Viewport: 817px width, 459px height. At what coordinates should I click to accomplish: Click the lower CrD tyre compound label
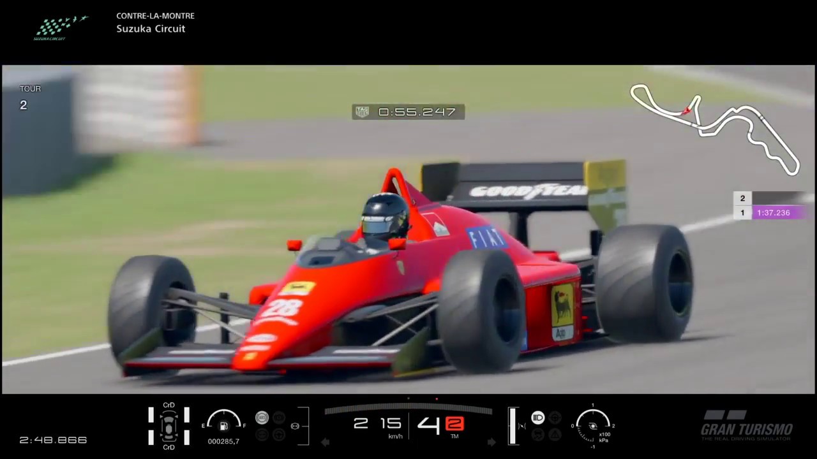pos(169,448)
